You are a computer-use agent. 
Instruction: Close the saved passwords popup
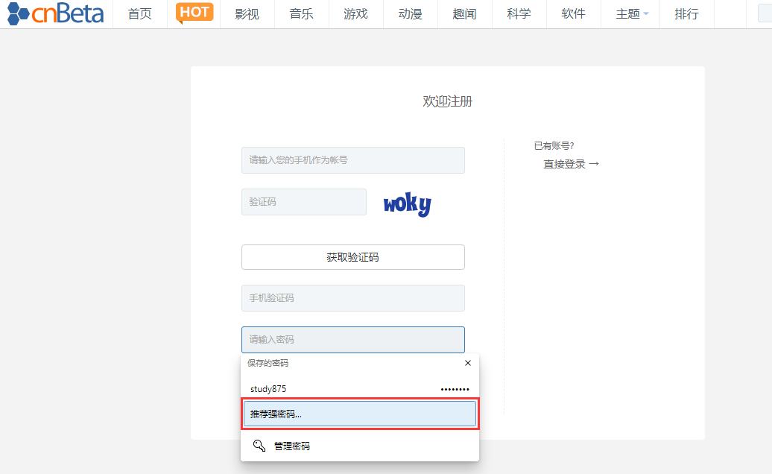(468, 363)
